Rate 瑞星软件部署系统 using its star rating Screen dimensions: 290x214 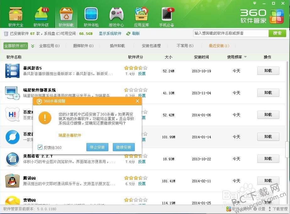(x=136, y=90)
